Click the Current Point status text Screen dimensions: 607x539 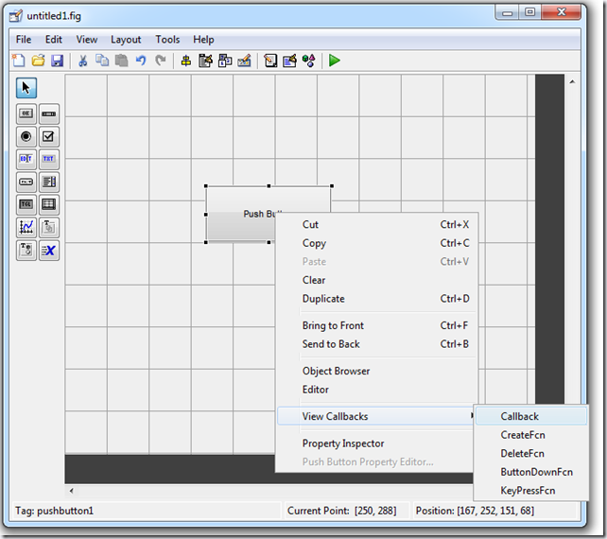pyautogui.click(x=342, y=511)
